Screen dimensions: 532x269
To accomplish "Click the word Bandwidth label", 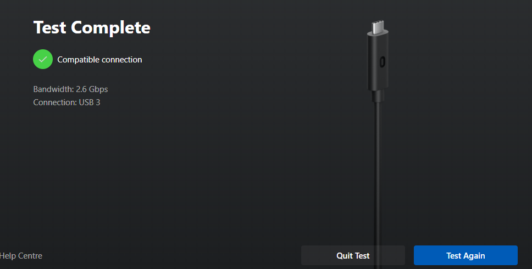I will click(53, 89).
